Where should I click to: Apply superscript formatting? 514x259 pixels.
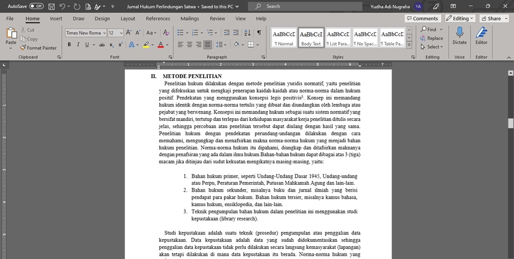coord(120,45)
